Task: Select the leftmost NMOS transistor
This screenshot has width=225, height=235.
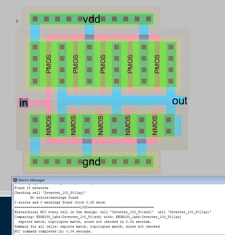Action: pos(49,125)
